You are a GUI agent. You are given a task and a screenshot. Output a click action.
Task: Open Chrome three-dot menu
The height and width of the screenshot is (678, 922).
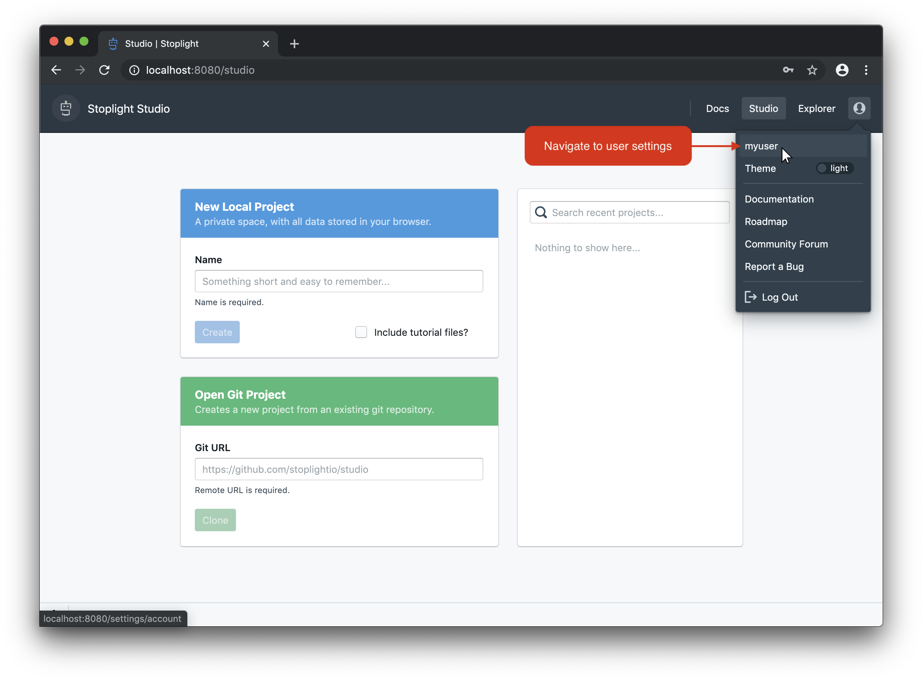[x=866, y=70]
